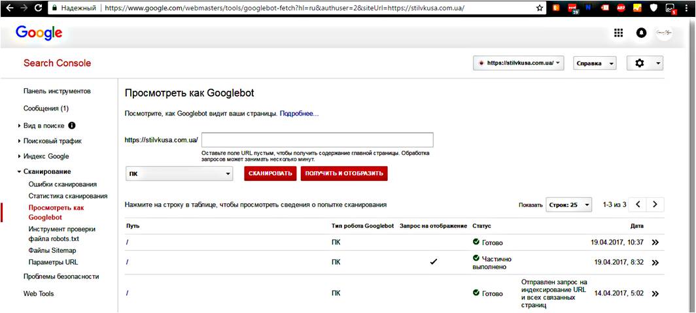Open the ПК device type dropdown

(179, 174)
